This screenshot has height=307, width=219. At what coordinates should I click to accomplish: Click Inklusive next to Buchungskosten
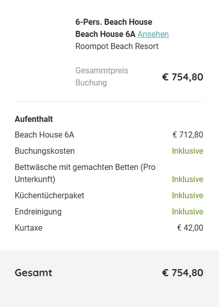tap(188, 151)
